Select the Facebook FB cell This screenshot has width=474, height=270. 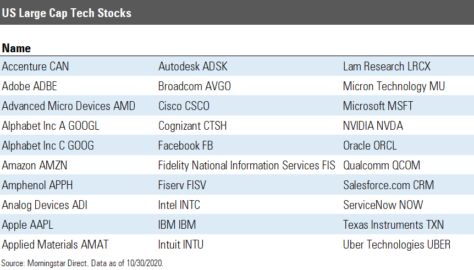185,146
